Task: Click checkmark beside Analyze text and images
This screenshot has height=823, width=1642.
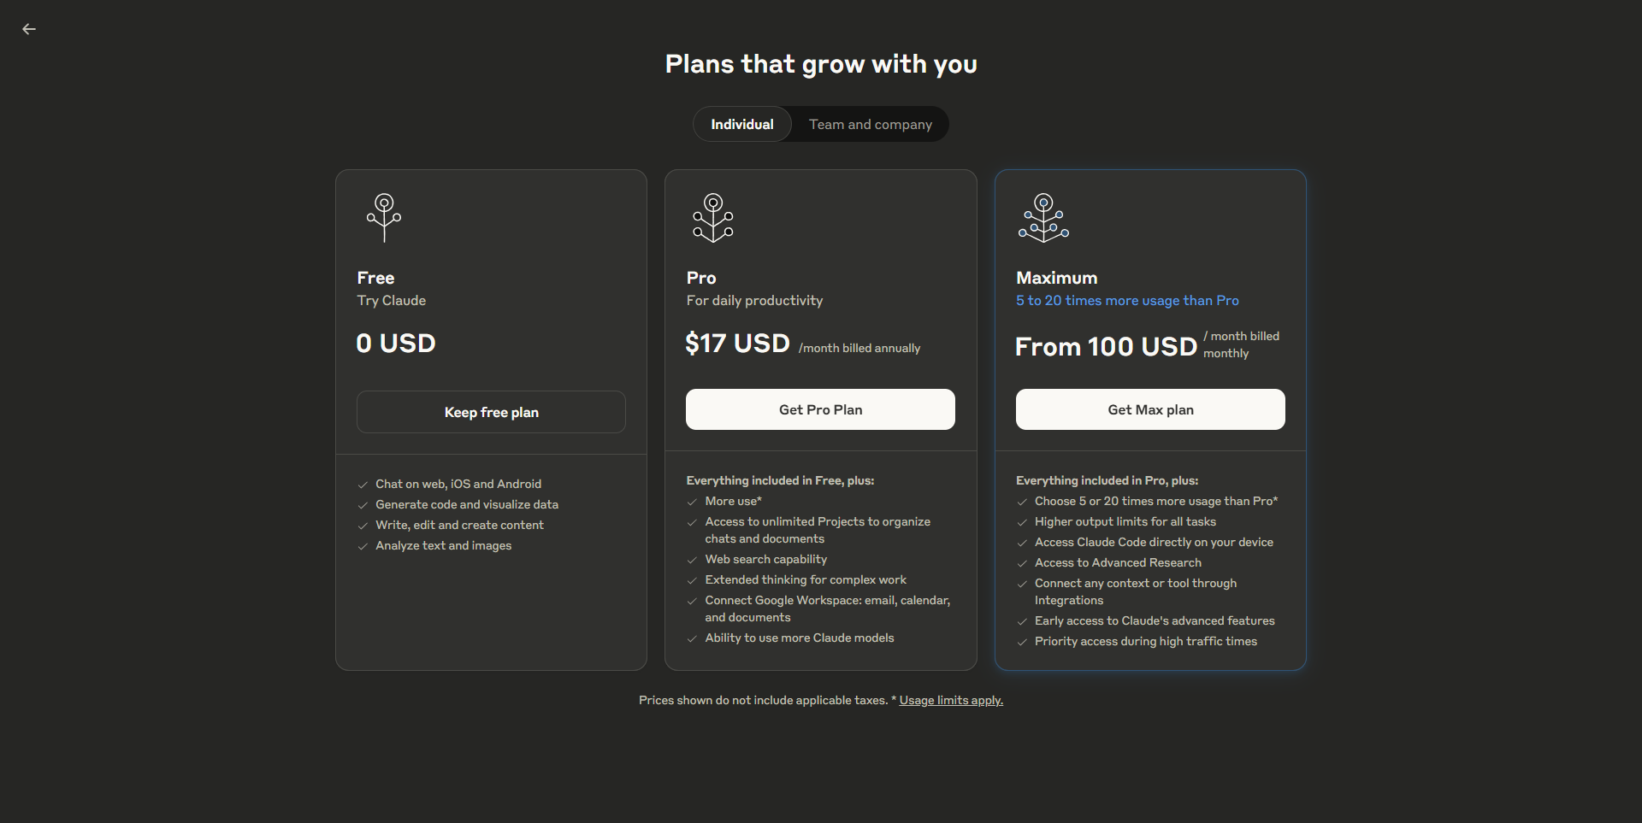Action: click(363, 546)
